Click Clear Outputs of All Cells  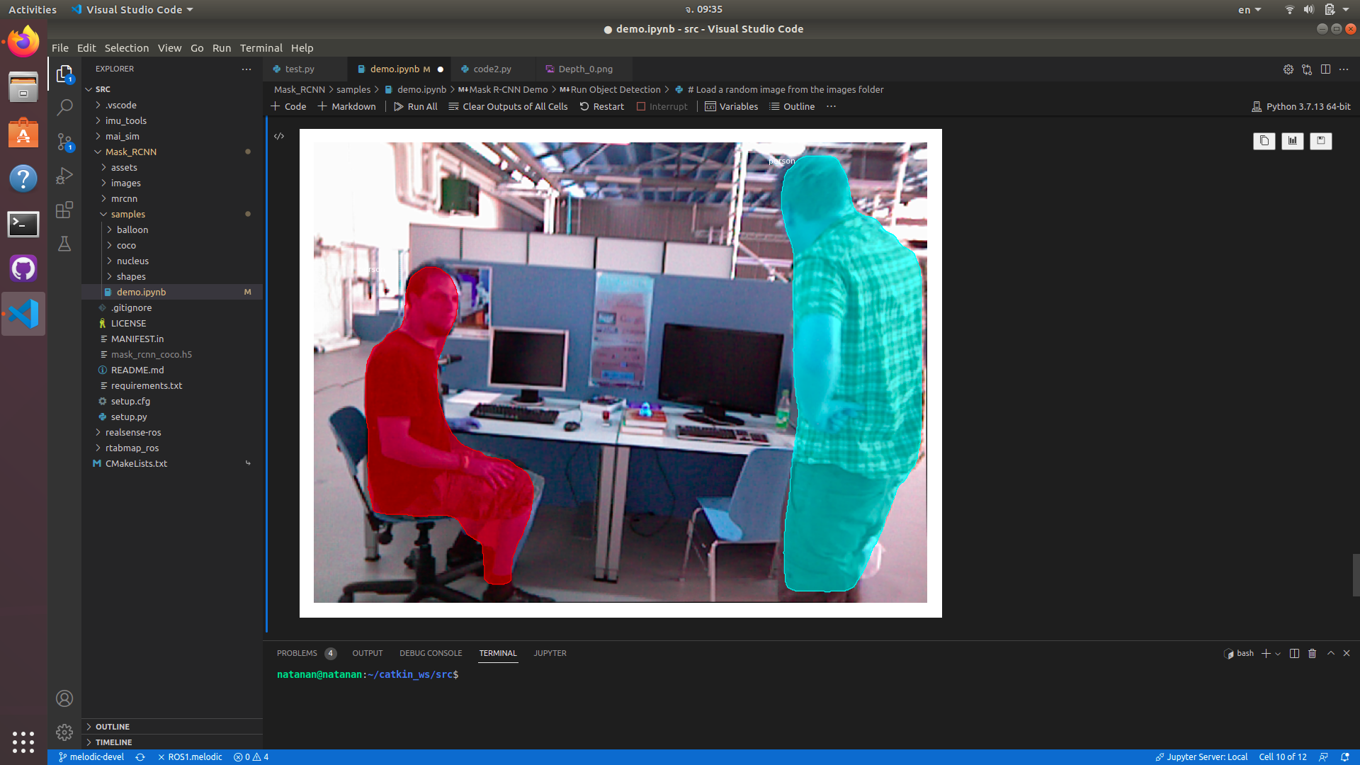pyautogui.click(x=509, y=106)
